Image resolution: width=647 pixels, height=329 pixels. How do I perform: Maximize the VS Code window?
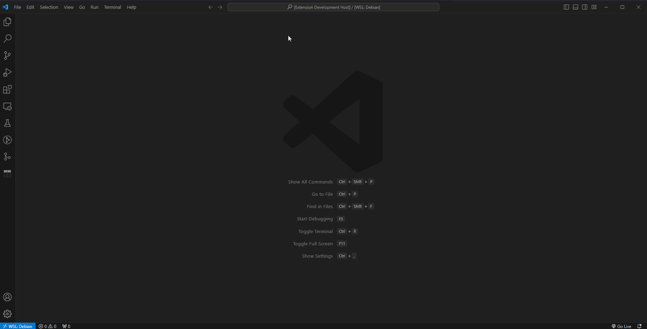[x=622, y=7]
